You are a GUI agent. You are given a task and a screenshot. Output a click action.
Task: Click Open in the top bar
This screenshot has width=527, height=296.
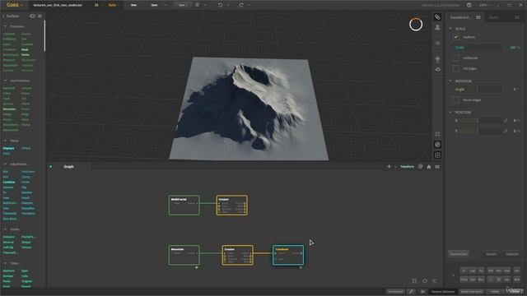coord(154,5)
